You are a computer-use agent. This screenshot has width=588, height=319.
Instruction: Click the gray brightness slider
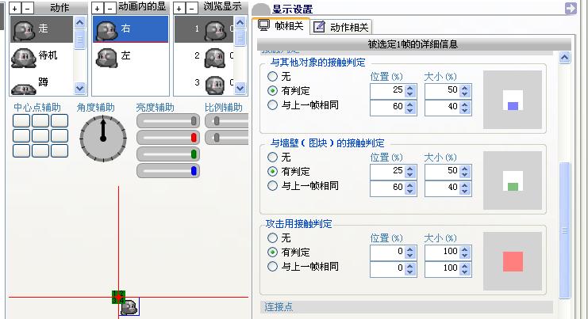[168, 121]
